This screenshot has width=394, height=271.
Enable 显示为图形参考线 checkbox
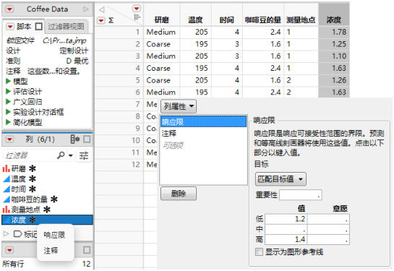point(259,252)
